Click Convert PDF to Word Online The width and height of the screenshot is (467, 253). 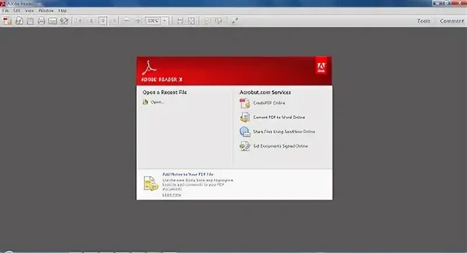click(279, 117)
